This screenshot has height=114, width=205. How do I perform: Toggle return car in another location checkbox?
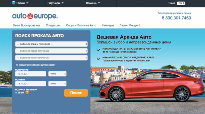(17, 65)
